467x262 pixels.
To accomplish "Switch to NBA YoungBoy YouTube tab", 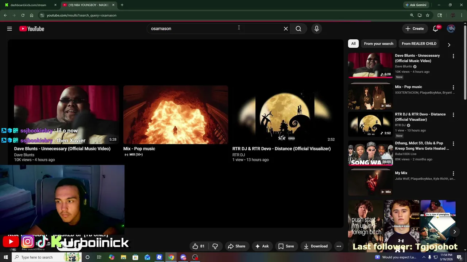I will coord(89,5).
